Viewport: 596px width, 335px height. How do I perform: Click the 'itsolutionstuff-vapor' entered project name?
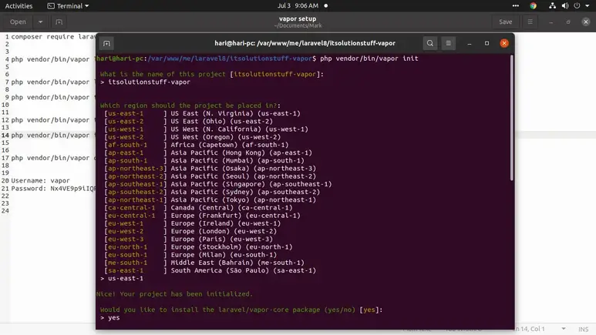click(x=149, y=82)
